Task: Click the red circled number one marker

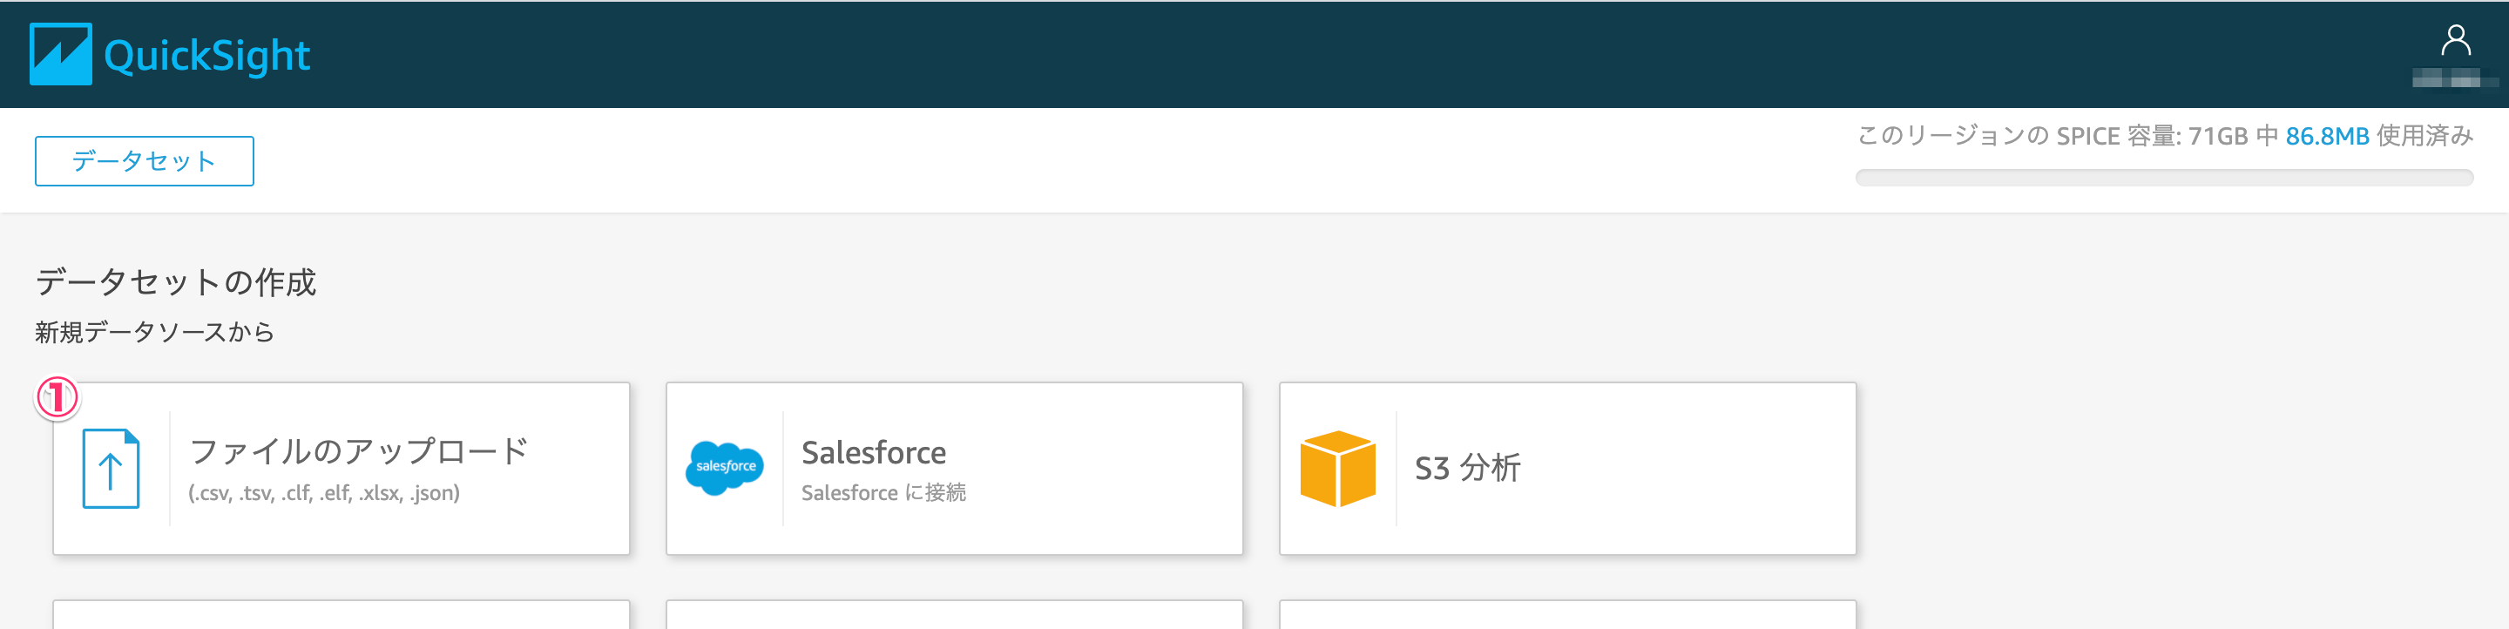Action: point(57,397)
